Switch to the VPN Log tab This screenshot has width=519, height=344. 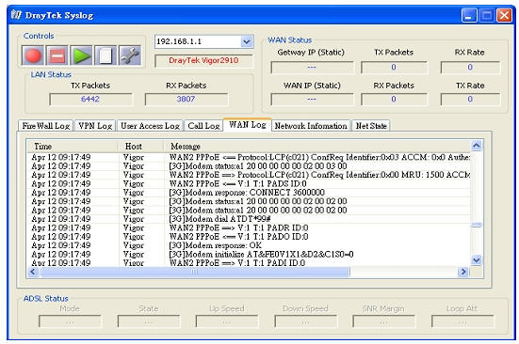click(x=95, y=126)
